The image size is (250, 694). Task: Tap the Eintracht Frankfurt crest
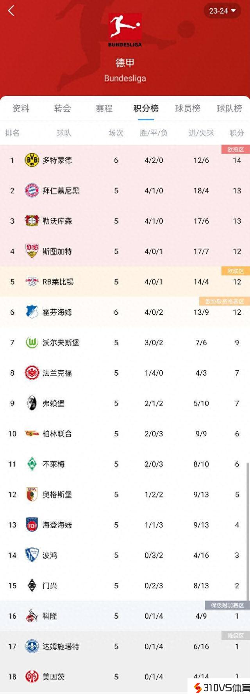tap(32, 373)
